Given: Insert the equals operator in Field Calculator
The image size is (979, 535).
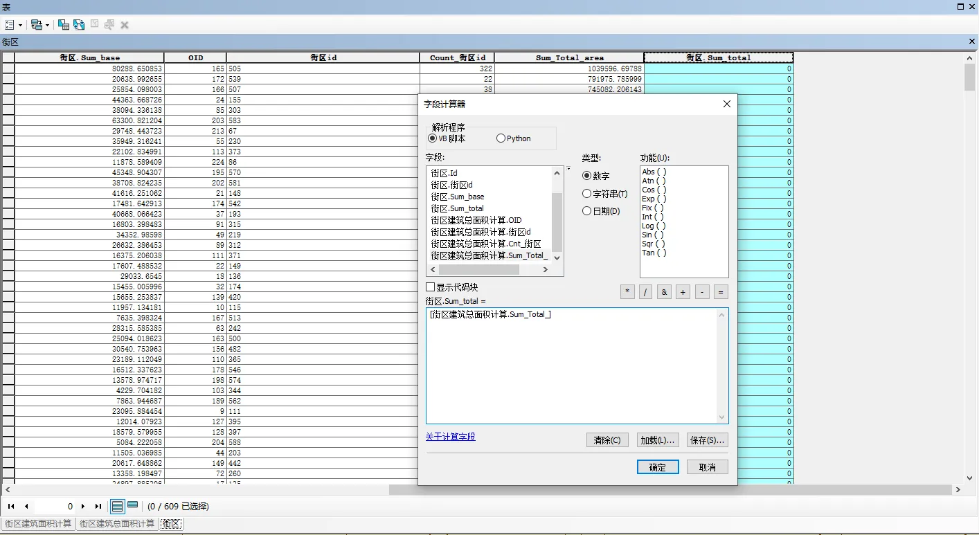Looking at the screenshot, I should tap(720, 291).
